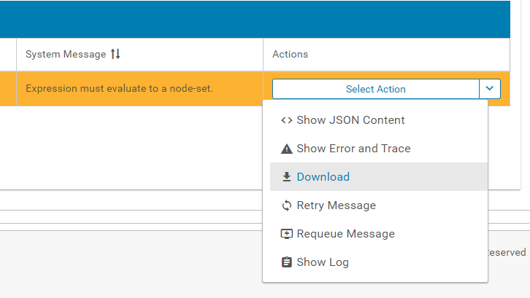The width and height of the screenshot is (530, 298).
Task: Select Download from the action menu
Action: pos(379,177)
